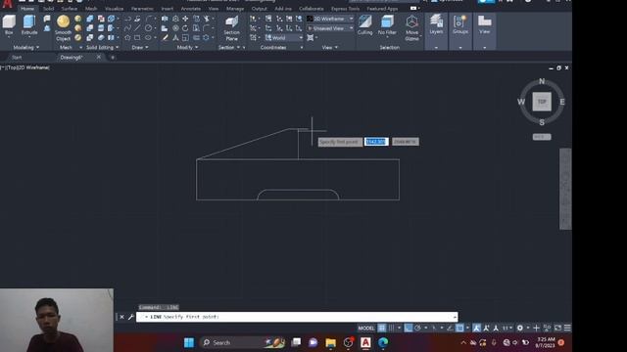
Task: Open the Unsaved View dropdown
Action: 330,28
